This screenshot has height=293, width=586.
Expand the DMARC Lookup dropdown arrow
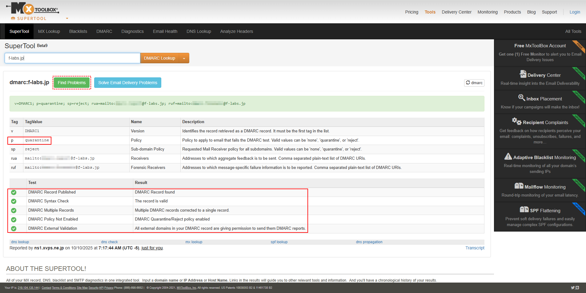point(184,58)
